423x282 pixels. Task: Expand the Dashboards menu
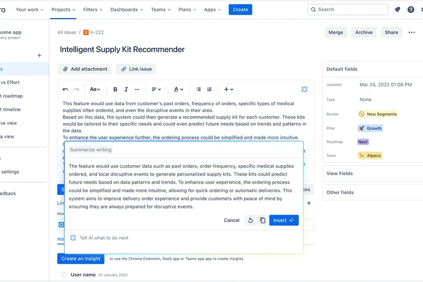[x=126, y=10]
